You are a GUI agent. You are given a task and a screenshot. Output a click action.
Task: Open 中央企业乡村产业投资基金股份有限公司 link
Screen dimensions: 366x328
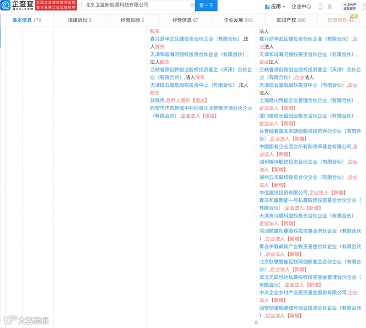pos(303,293)
